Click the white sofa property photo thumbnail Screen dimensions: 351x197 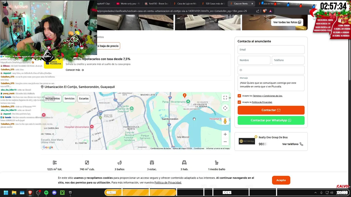click(208, 22)
